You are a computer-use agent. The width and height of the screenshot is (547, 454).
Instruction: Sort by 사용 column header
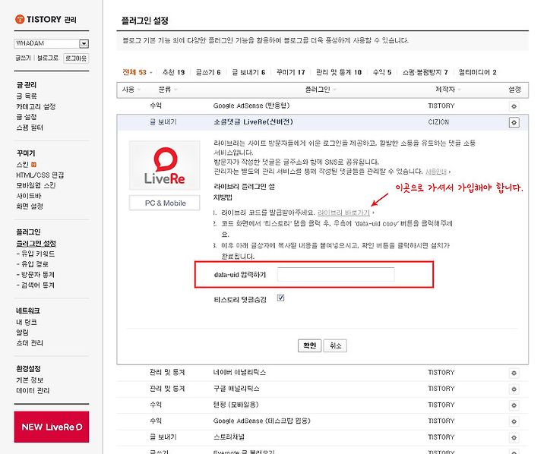coord(131,90)
